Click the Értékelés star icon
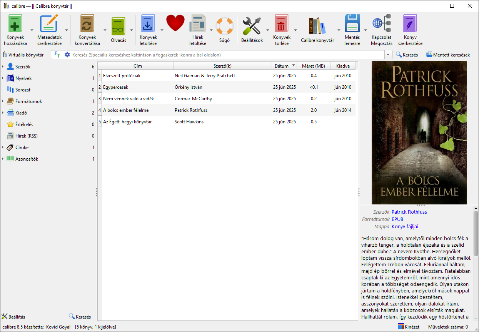479x332 pixels. point(10,124)
